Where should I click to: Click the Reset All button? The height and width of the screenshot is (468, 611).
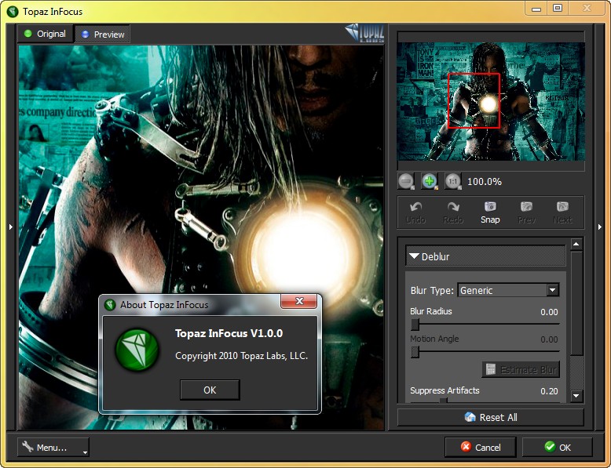pyautogui.click(x=491, y=417)
